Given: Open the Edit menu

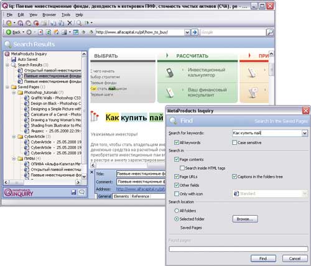Looking at the screenshot, I should coord(21,15).
